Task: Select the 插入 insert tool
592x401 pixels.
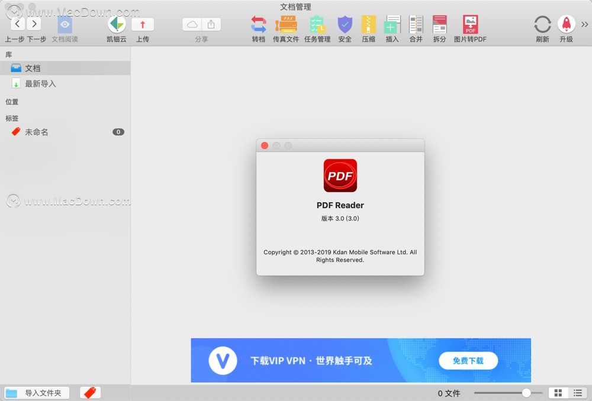Action: pyautogui.click(x=392, y=24)
